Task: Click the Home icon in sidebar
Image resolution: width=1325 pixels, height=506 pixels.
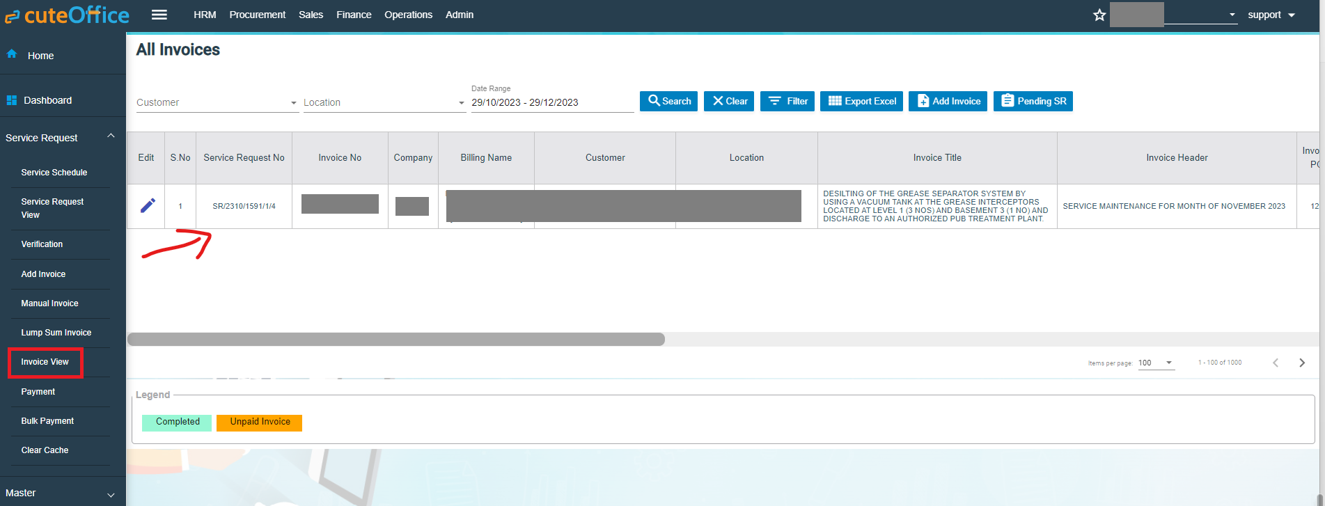Action: (x=12, y=54)
